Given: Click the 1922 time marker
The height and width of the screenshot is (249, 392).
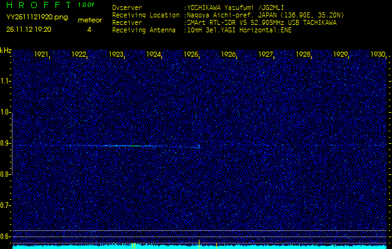Looking at the screenshot, I should tap(79, 54).
